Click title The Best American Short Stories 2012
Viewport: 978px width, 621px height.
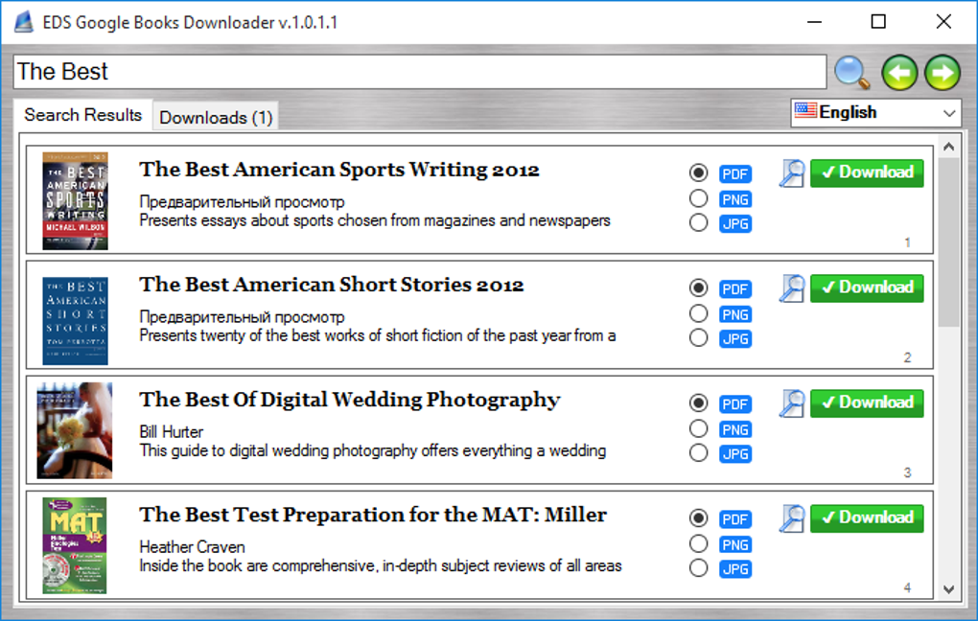click(331, 285)
